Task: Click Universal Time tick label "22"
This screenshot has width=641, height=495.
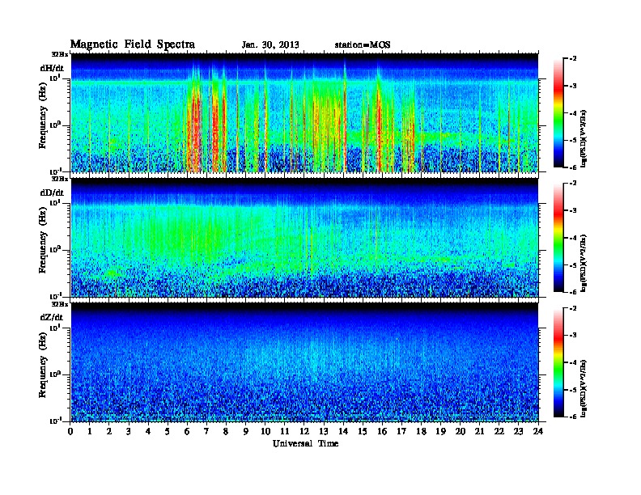Action: 499,432
